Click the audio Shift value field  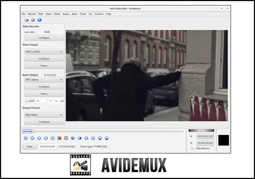42,101
